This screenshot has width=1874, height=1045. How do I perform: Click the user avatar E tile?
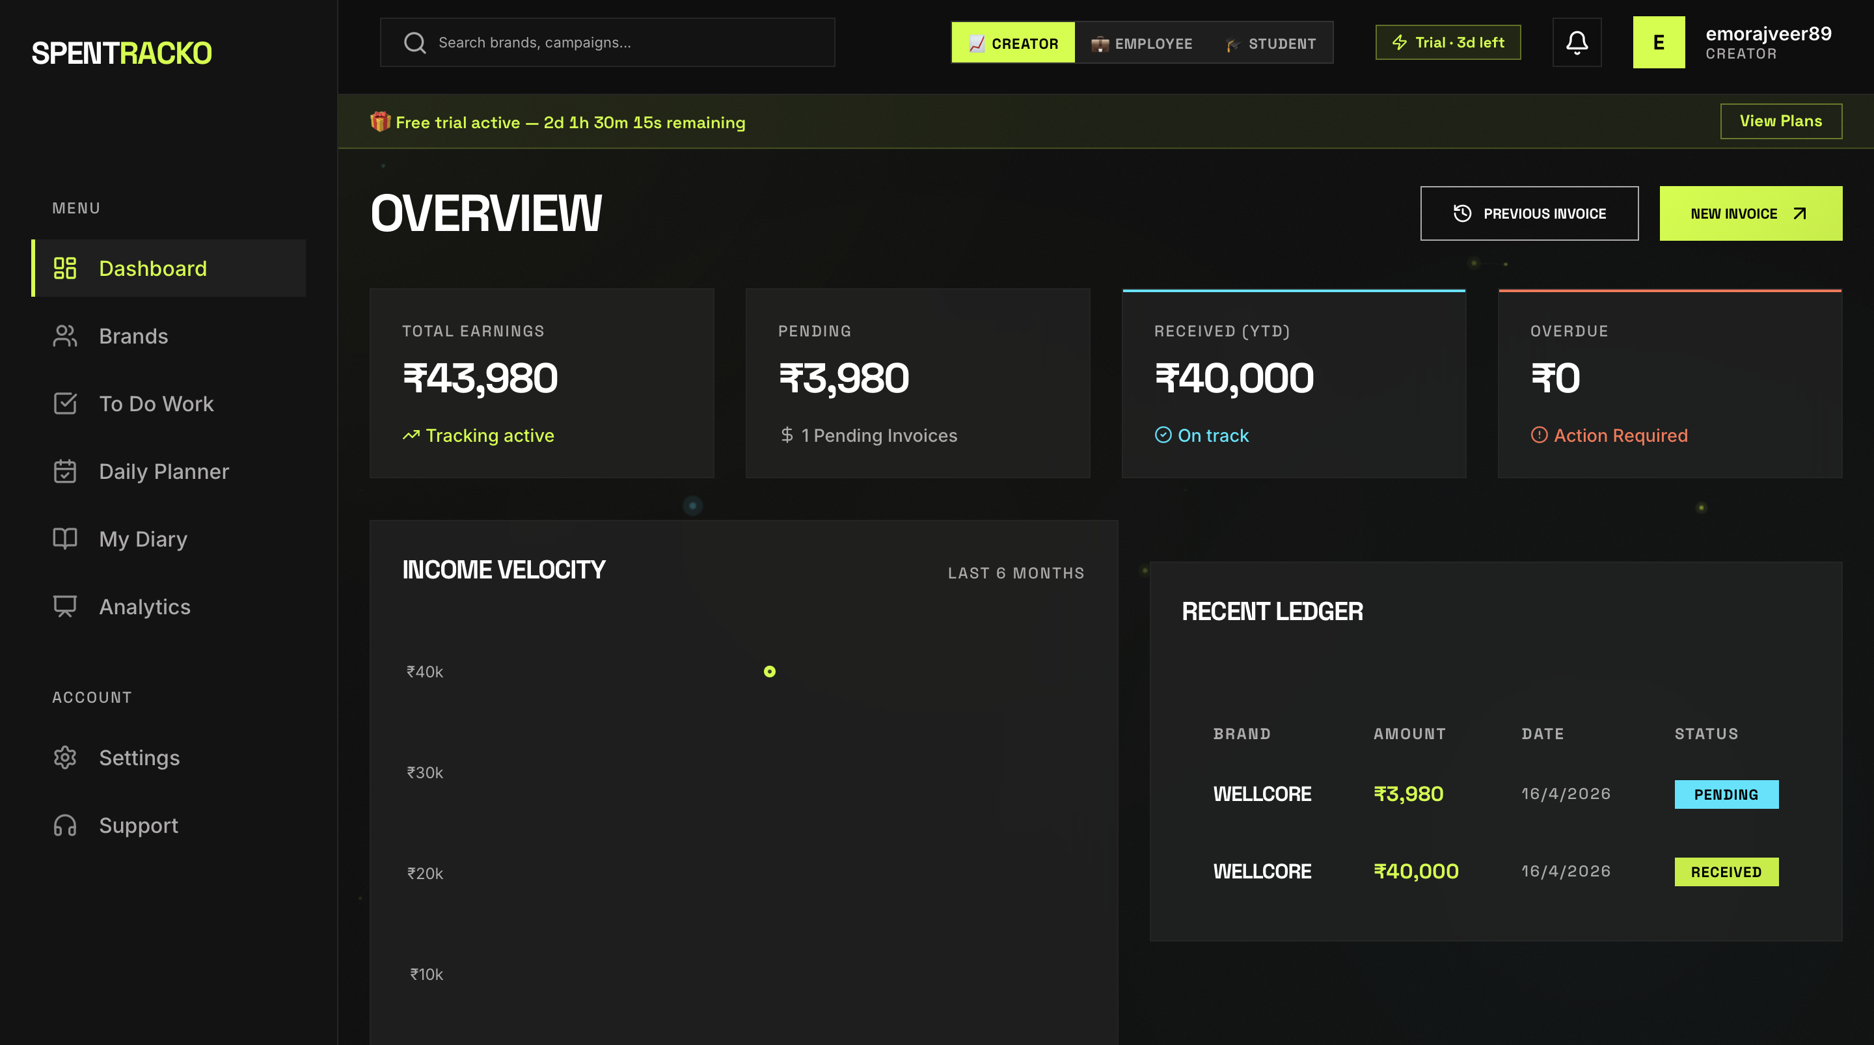(1658, 42)
